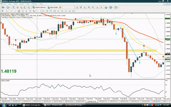The height and width of the screenshot is (107, 171).
Task: Select the trendline drawing tool
Action: point(15,11)
